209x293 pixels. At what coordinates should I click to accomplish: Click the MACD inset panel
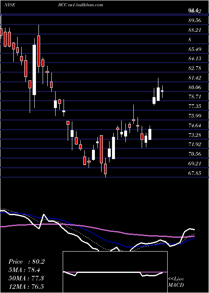(115, 272)
